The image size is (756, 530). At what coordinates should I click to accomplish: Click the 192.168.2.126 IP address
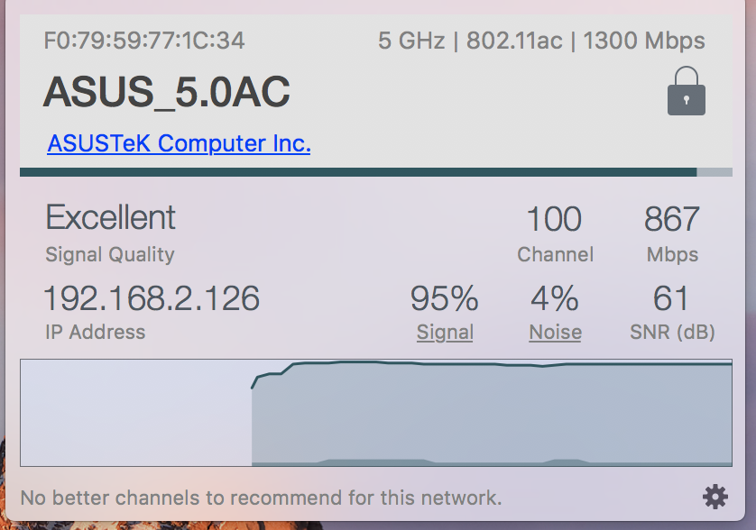pos(152,298)
